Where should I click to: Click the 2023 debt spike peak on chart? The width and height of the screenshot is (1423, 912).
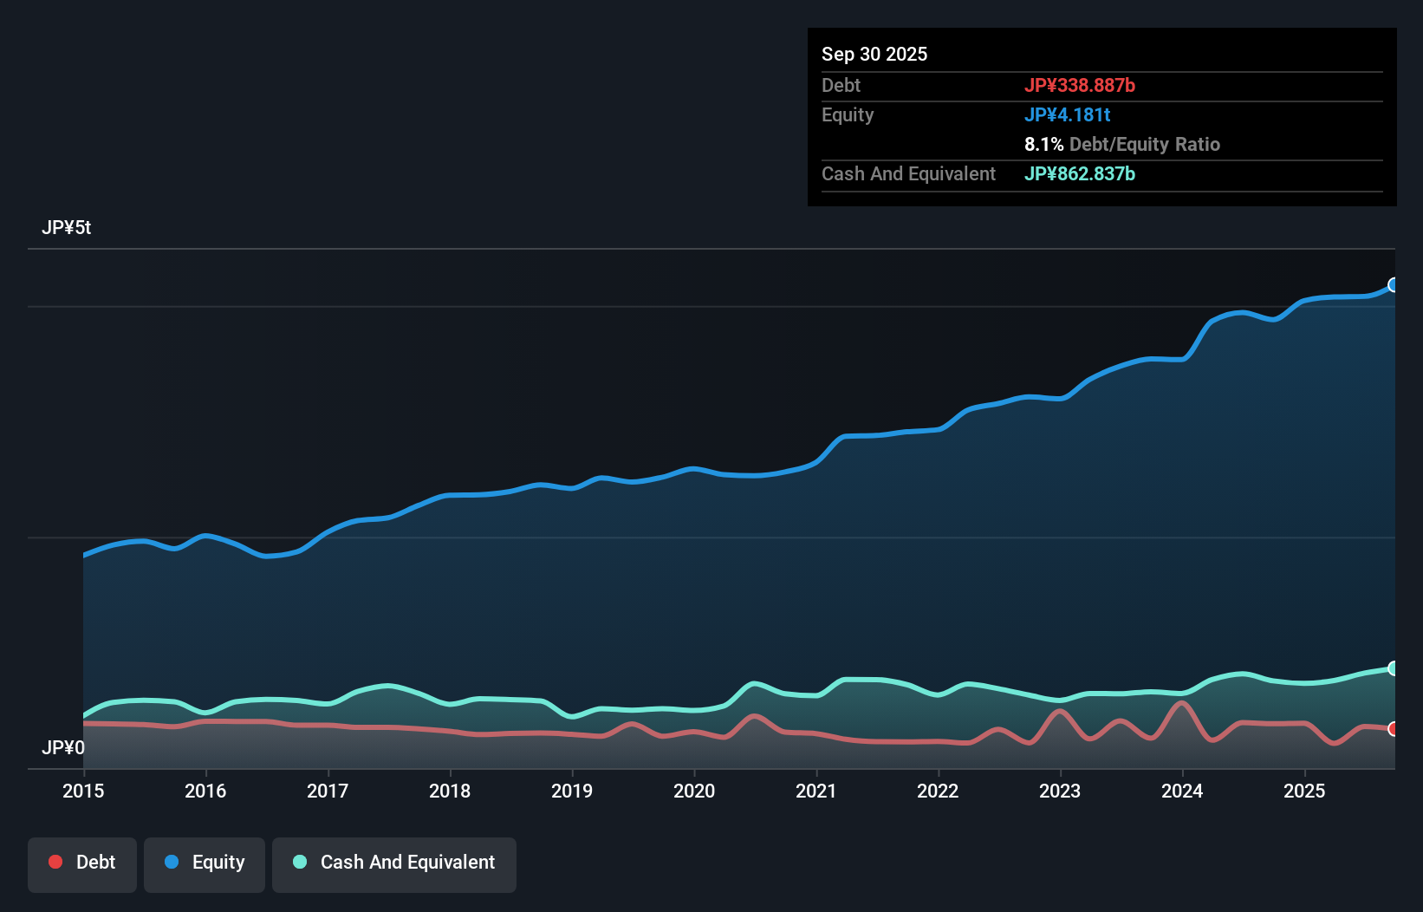[x=1059, y=711]
